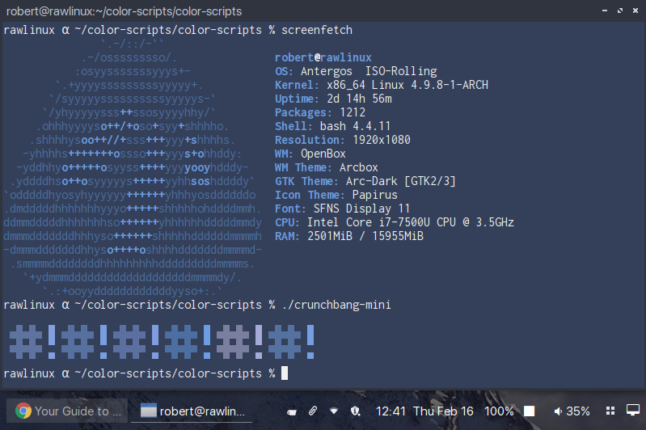
Task: Open the Chrome 'Your Guide to ...' taskbar entry
Action: click(x=68, y=411)
